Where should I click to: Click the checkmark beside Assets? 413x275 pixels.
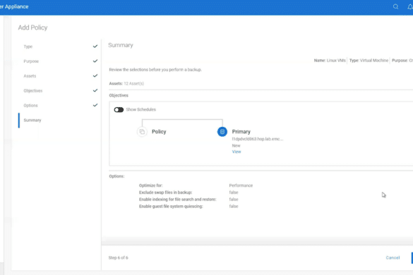tap(95, 75)
